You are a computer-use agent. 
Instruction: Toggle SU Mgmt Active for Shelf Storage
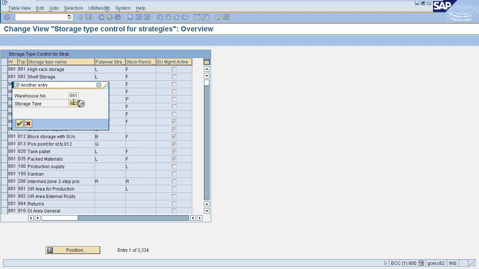[x=174, y=77]
